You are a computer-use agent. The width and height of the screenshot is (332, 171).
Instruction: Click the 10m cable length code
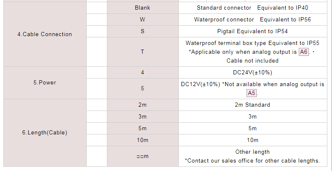(143, 140)
